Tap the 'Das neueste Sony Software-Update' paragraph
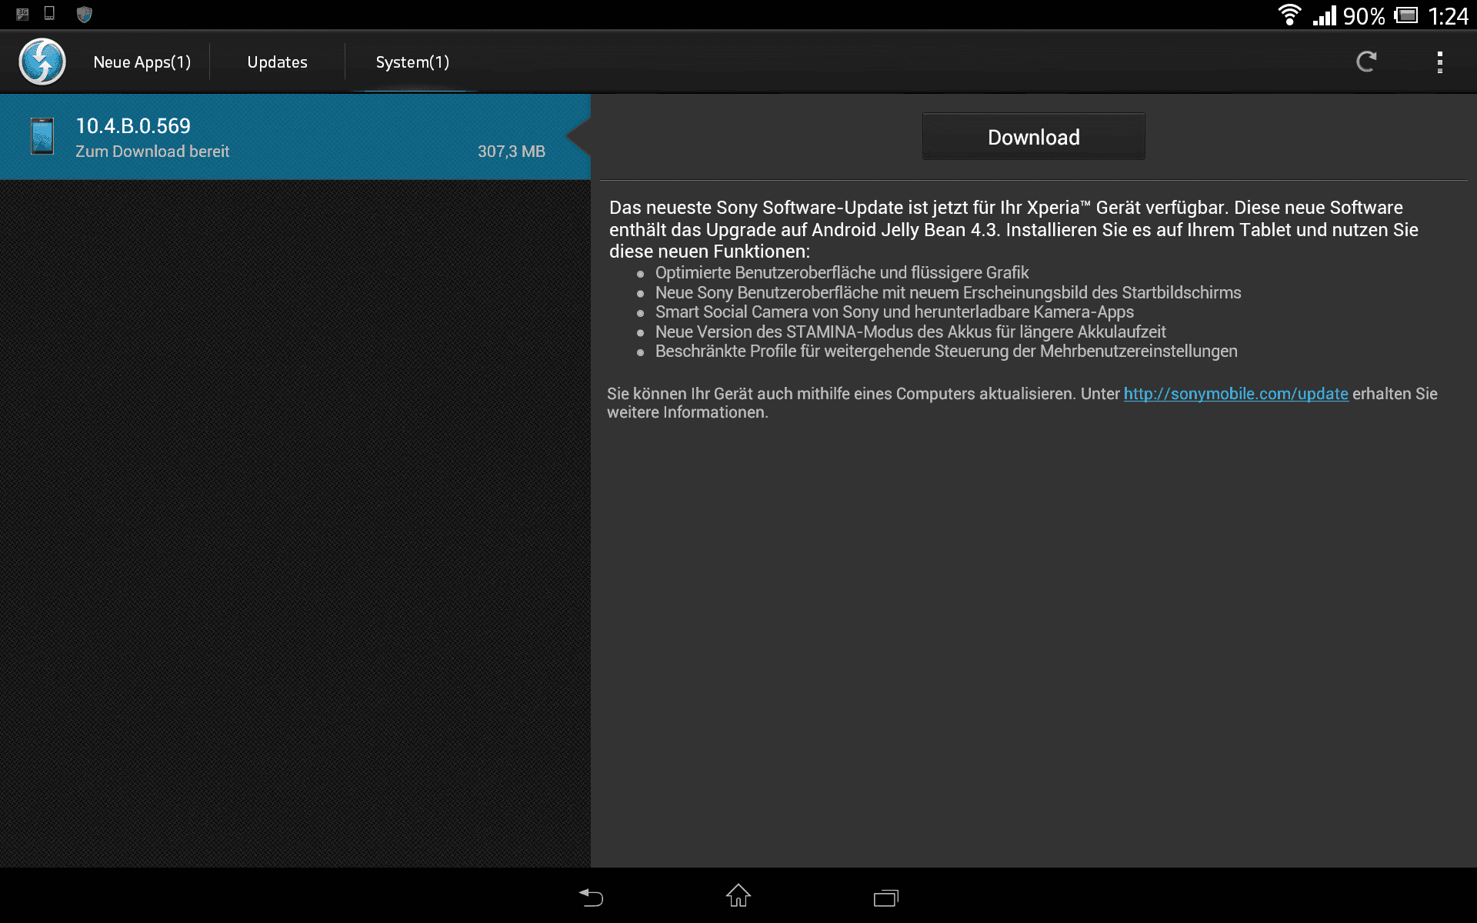Screen dimensions: 1477x923 pos(1014,229)
